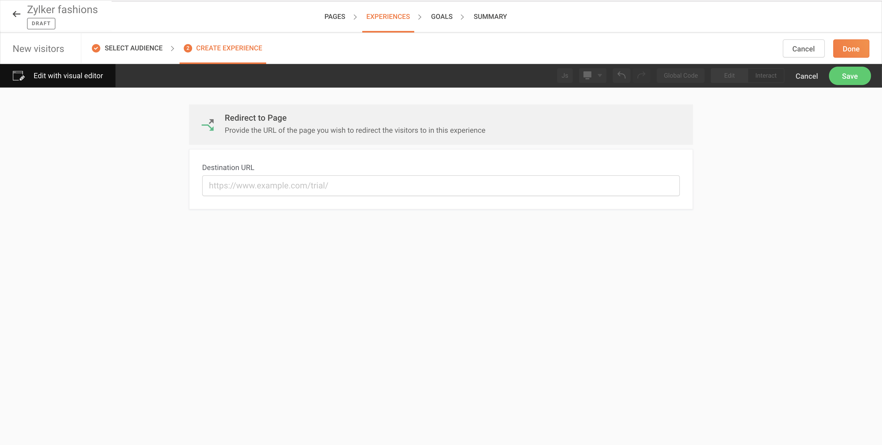
Task: Click the orange Done button
Action: tap(851, 49)
